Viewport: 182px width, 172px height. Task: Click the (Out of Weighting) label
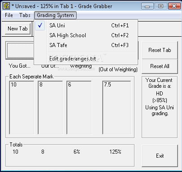118,69
